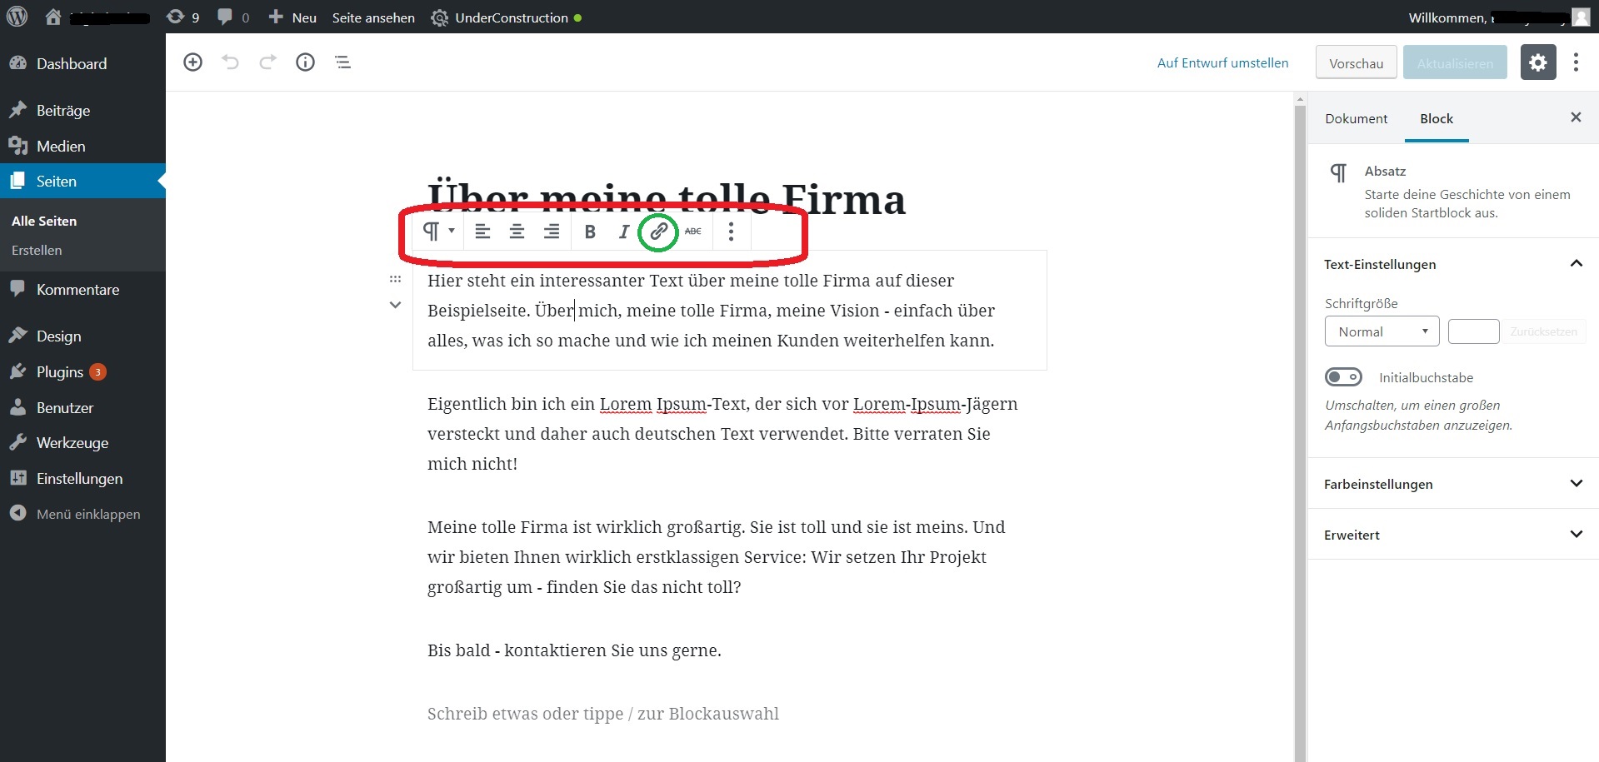This screenshot has width=1599, height=762.
Task: Click the add block plus icon
Action: 192,62
